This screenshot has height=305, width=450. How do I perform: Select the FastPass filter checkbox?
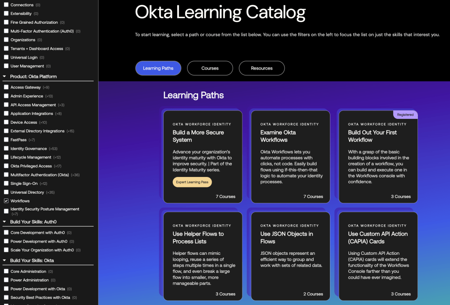click(x=6, y=140)
